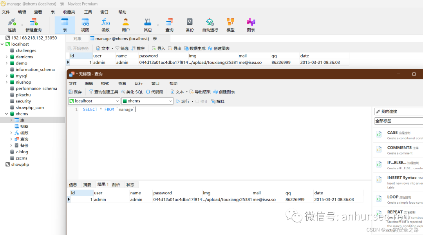Select the showphp connection
Viewport: 423px width, 235px height.
[x=20, y=165]
